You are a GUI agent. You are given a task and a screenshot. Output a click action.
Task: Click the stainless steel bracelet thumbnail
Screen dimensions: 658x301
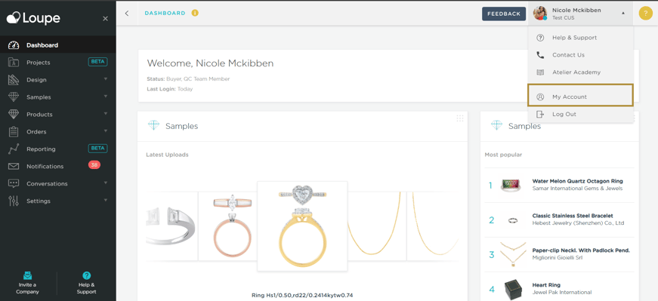coord(513,220)
